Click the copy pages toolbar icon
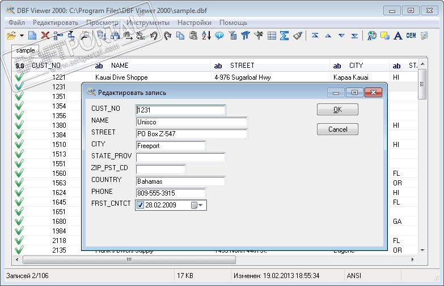The width and height of the screenshot is (444, 286). click(x=180, y=36)
